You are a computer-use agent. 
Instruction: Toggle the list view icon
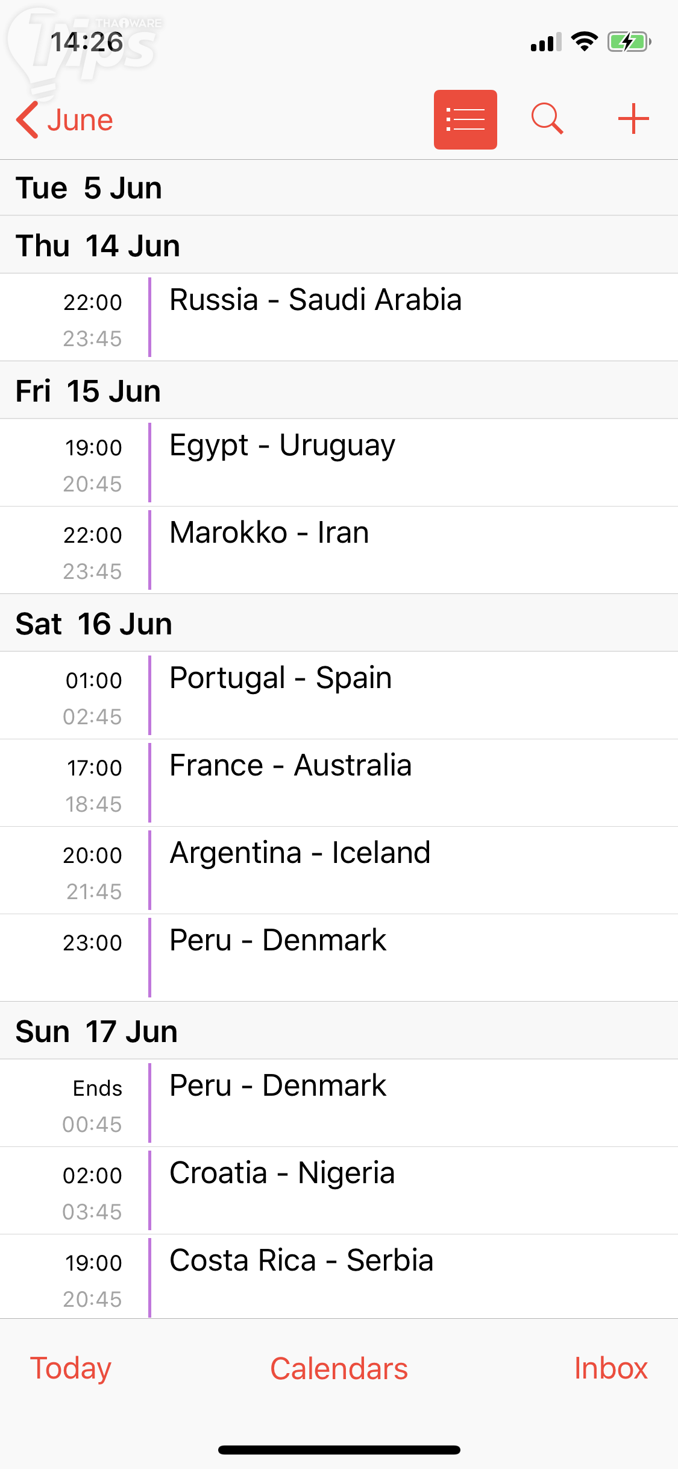[465, 119]
